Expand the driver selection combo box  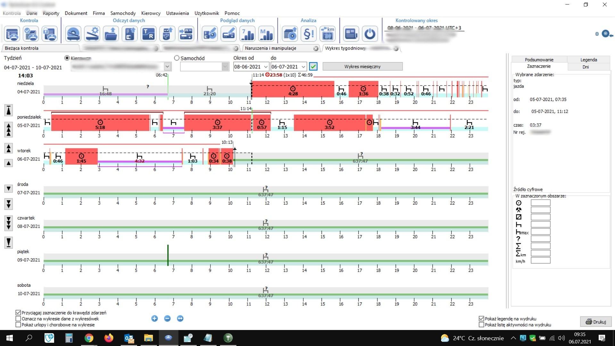tap(167, 67)
